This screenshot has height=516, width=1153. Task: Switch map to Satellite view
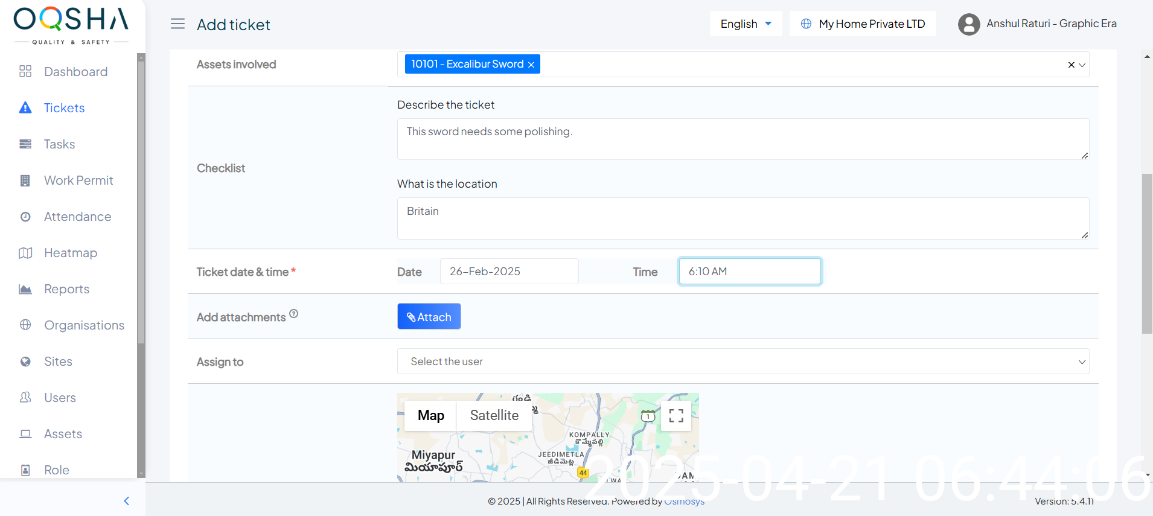click(x=494, y=415)
